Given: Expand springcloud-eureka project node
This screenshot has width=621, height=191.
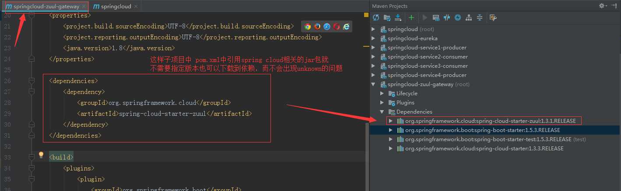Looking at the screenshot, I should 373,38.
